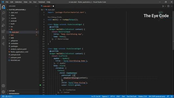Open the editor More Actions ellipsis
This screenshot has width=174, height=98.
(172, 6)
